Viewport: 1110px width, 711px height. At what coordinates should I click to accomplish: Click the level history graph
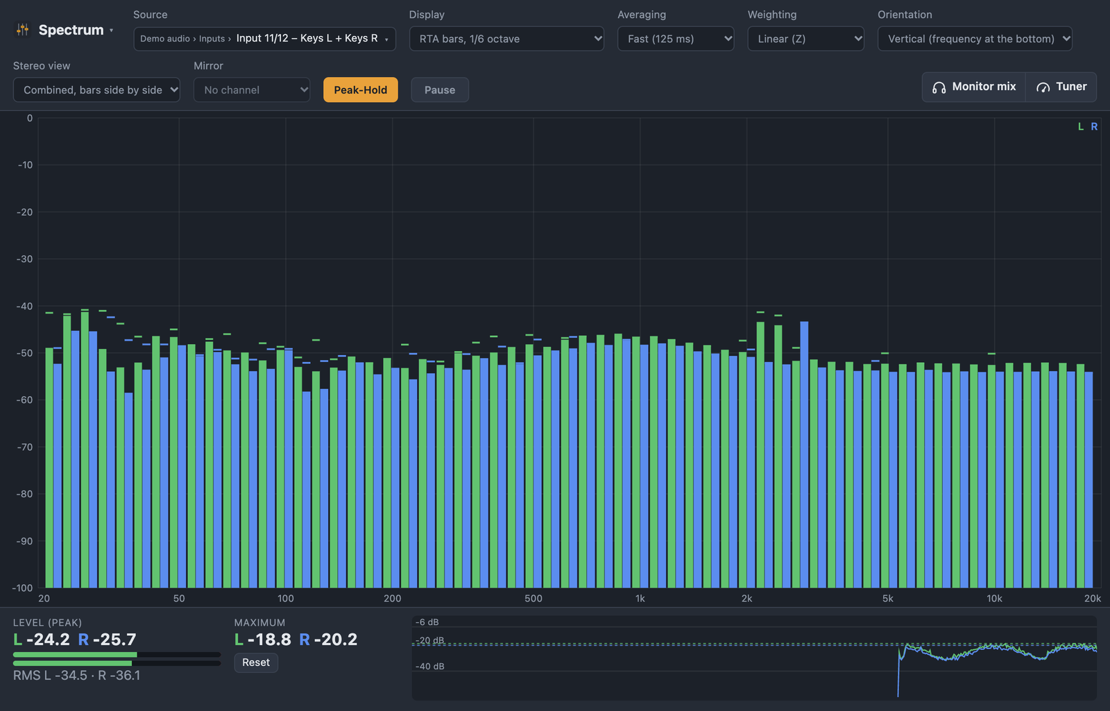click(x=754, y=658)
